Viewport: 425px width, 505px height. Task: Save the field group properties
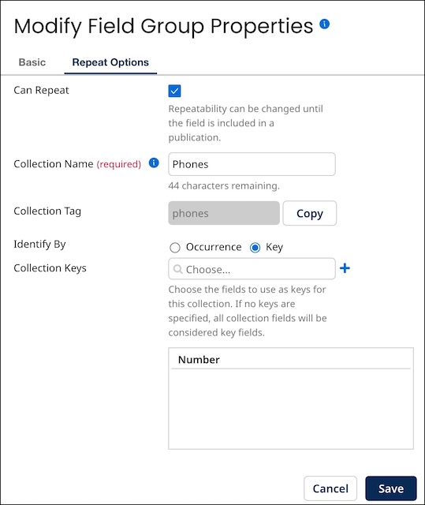coord(391,488)
